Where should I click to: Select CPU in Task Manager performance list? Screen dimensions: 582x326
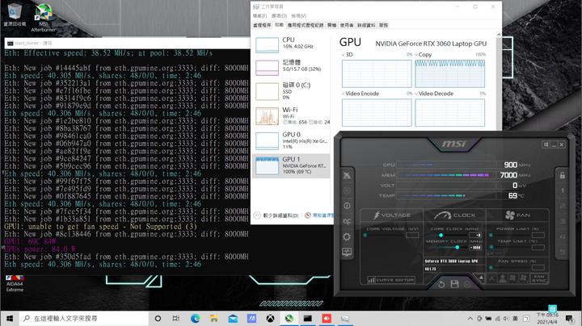[291, 44]
